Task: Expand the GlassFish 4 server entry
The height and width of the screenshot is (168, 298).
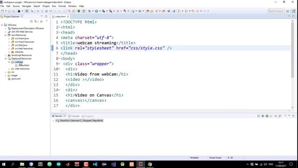Action: [x=54, y=120]
